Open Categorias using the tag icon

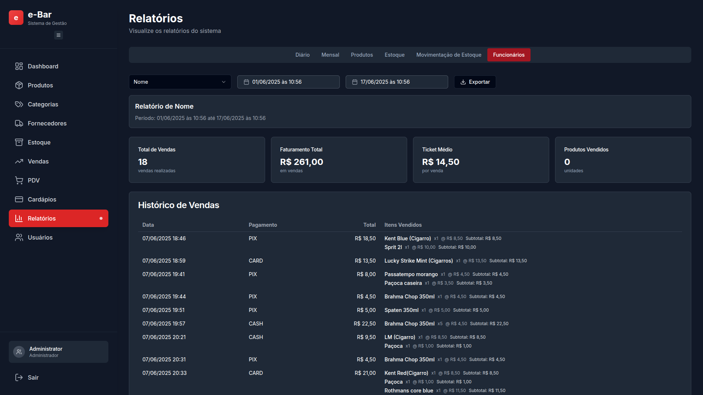(19, 104)
